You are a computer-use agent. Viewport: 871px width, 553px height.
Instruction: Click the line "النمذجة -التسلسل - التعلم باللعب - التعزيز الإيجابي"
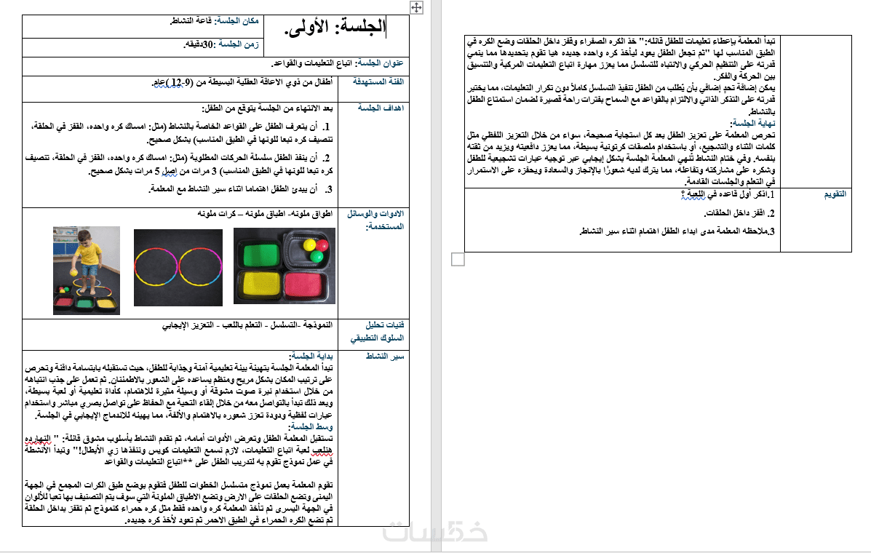[x=247, y=325]
